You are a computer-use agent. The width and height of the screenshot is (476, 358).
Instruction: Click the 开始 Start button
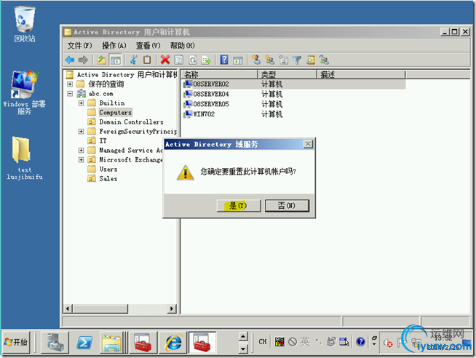tap(17, 342)
